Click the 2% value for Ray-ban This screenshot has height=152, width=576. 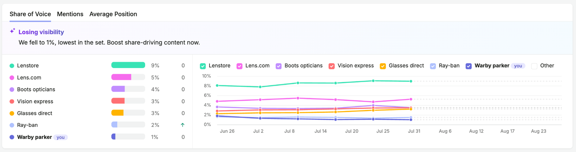coord(155,125)
